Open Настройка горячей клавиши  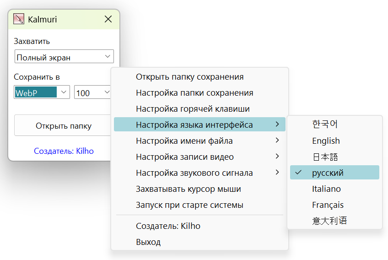click(x=199, y=108)
